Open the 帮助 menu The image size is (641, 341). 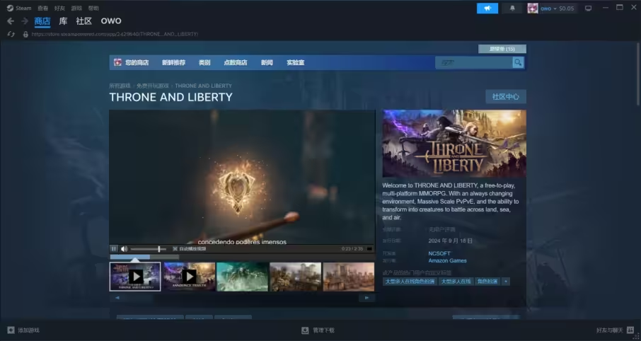click(93, 8)
